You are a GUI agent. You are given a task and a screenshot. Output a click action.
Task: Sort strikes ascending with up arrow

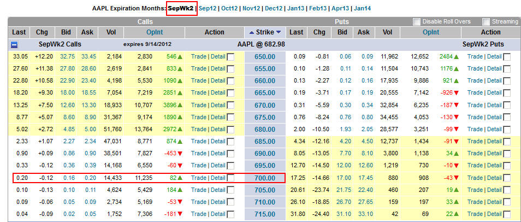pos(252,32)
